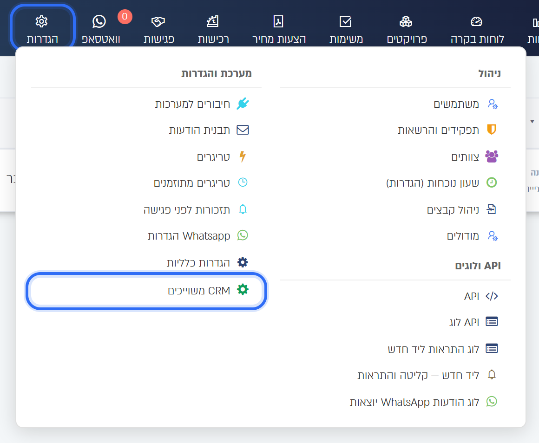Open the רכישות purchases icon
539x443 pixels.
coord(213,21)
